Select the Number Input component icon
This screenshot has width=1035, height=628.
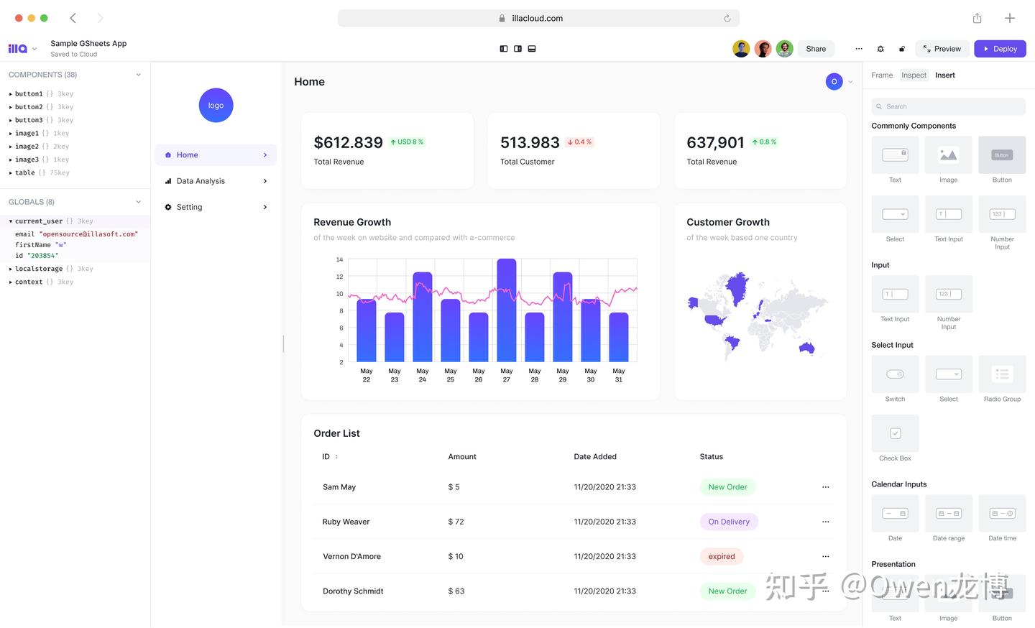point(1002,213)
